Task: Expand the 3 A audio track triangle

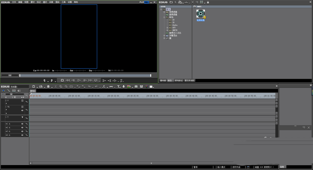Action: click(x=6, y=131)
